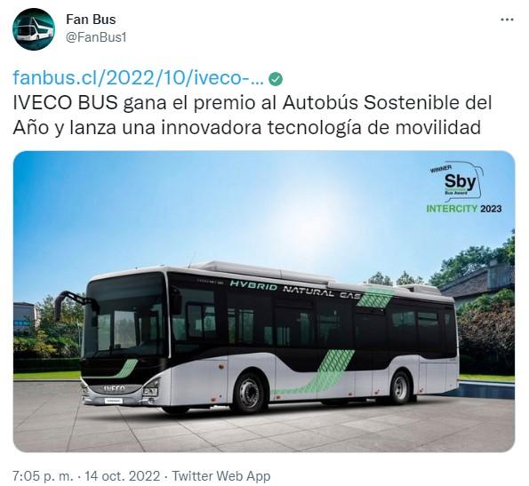Open the Fan Bus profile avatar
This screenshot has width=529, height=486.
pyautogui.click(x=34, y=29)
